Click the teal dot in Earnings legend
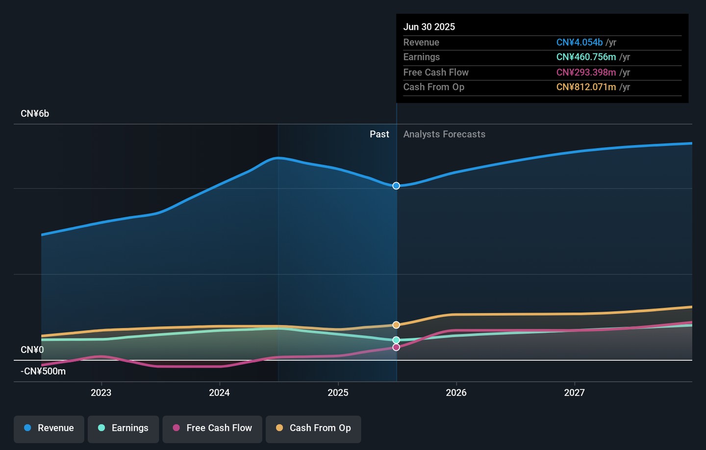This screenshot has height=450, width=706. (x=101, y=428)
